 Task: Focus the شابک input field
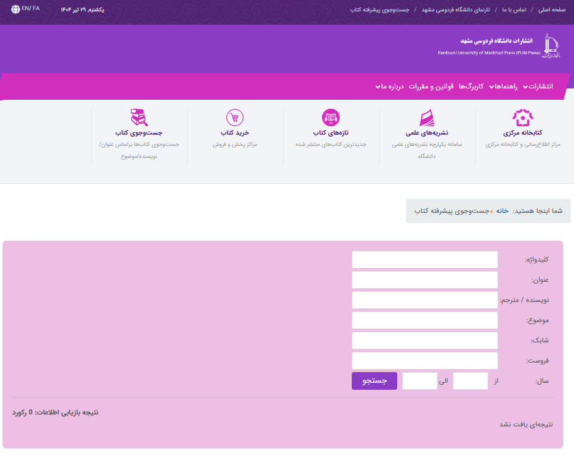coord(424,340)
